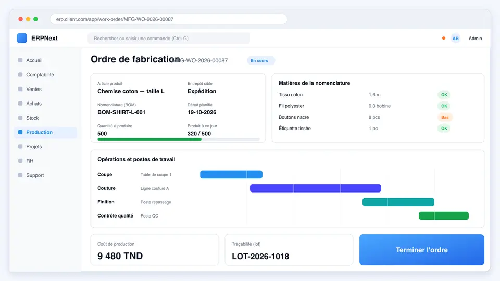Click the Projets sidebar icon
500x281 pixels.
pos(20,146)
